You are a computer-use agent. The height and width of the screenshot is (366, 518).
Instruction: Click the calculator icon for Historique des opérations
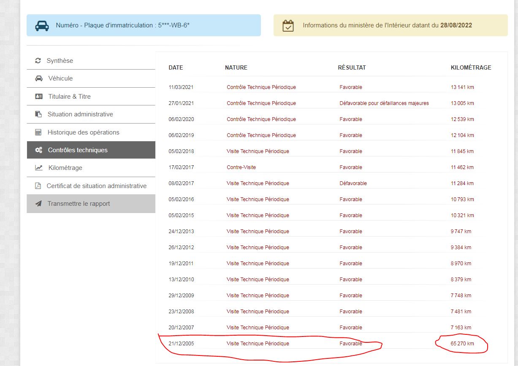pos(38,132)
